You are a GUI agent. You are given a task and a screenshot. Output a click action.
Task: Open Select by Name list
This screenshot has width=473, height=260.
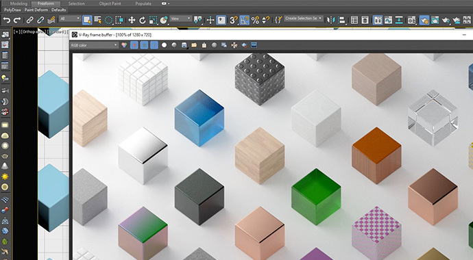point(98,20)
